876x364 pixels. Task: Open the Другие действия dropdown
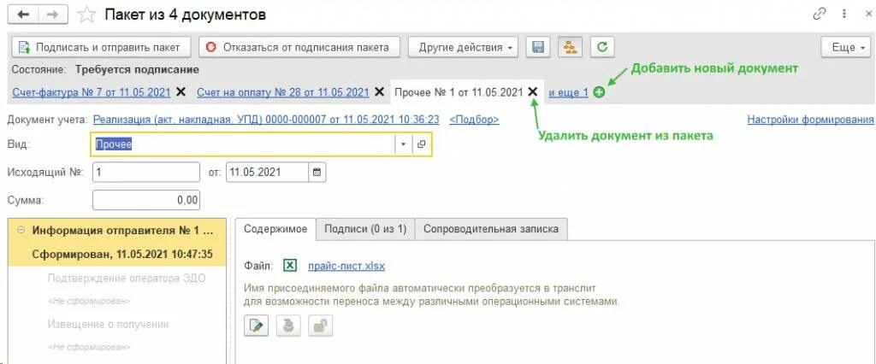(463, 48)
